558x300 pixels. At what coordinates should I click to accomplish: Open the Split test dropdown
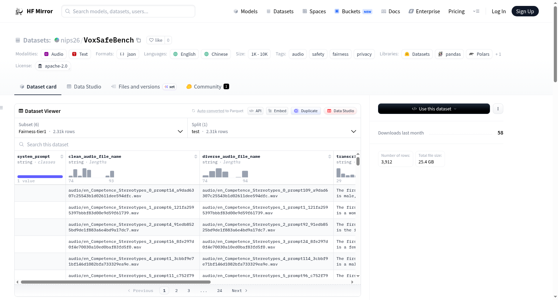(274, 128)
